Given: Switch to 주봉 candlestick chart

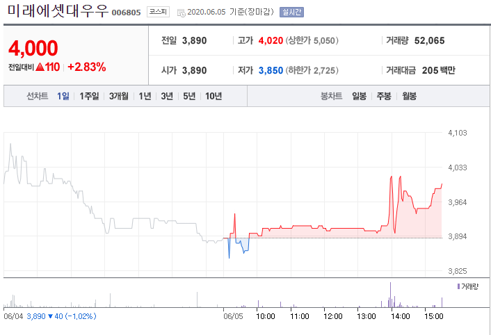Looking at the screenshot, I should [x=384, y=96].
